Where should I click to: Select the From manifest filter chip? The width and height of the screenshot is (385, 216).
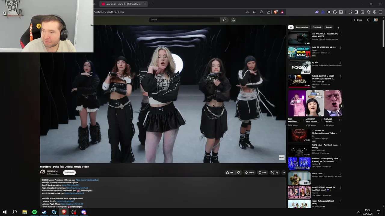[x=302, y=27]
